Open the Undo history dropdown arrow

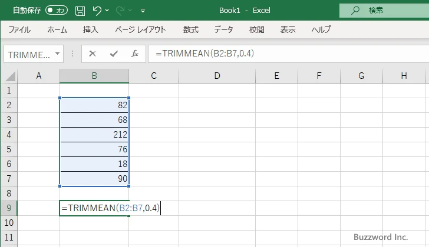coord(107,11)
